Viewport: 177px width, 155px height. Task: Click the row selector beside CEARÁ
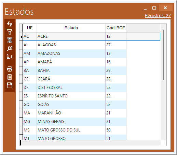21,79
